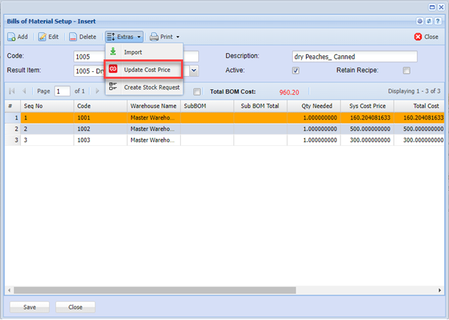This screenshot has height=320, width=449.
Task: Click the settings icon in panel header
Action: tap(419, 22)
